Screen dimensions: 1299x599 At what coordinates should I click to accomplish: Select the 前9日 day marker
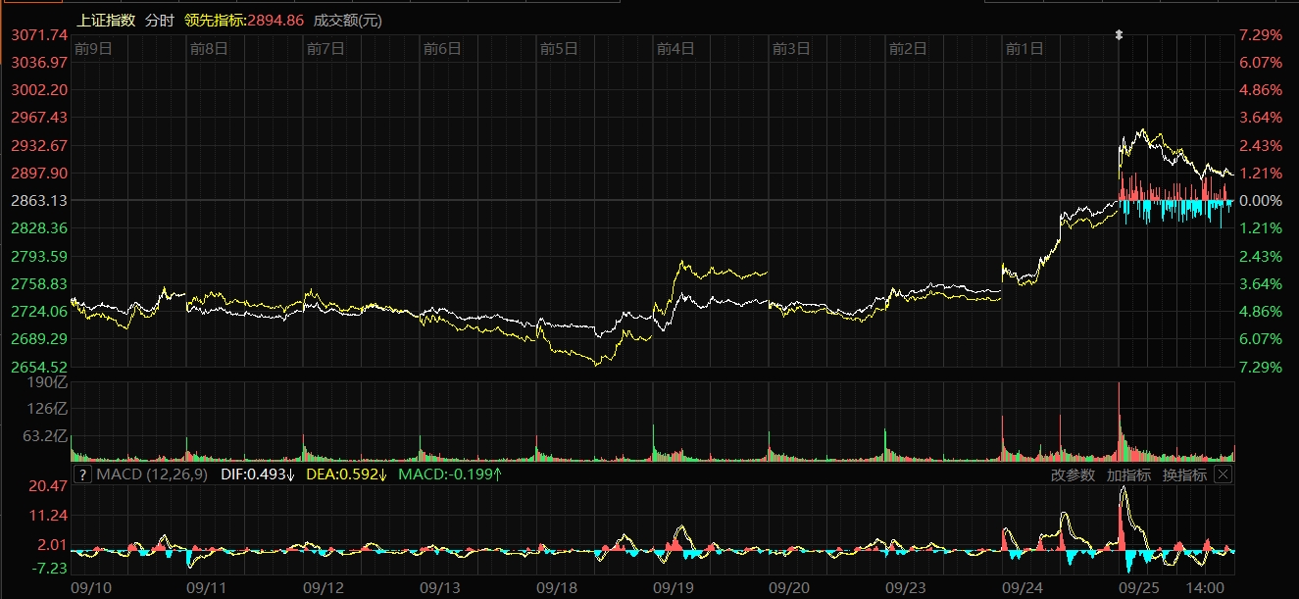(x=93, y=47)
